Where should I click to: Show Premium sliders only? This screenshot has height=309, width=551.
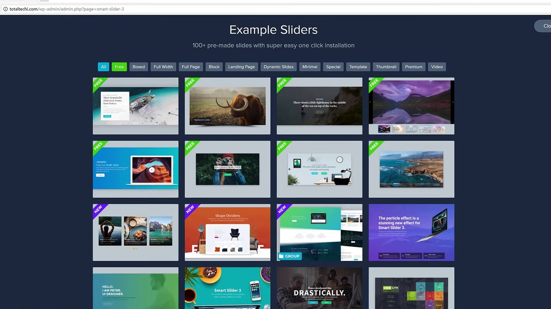414,67
